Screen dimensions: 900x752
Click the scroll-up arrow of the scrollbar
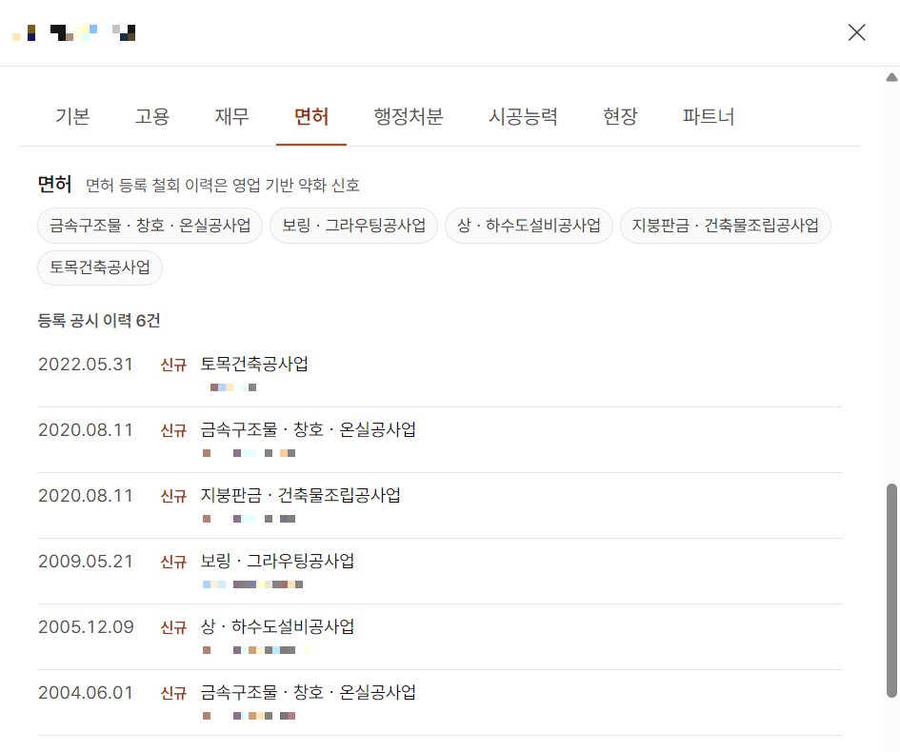click(x=891, y=77)
